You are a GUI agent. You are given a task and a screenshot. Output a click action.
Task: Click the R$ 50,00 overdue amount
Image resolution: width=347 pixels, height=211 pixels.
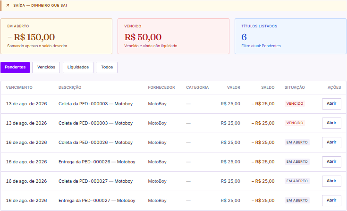coord(143,37)
